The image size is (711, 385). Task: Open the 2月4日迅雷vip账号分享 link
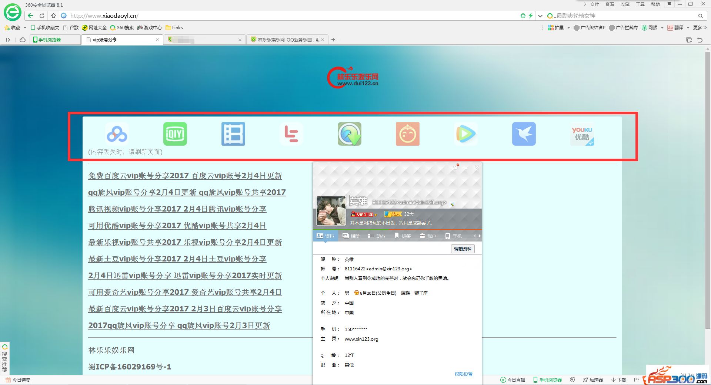tap(185, 276)
